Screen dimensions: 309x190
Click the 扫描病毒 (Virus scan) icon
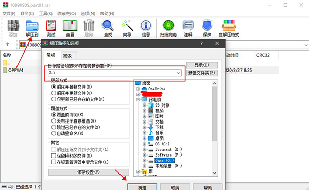coord(168,28)
